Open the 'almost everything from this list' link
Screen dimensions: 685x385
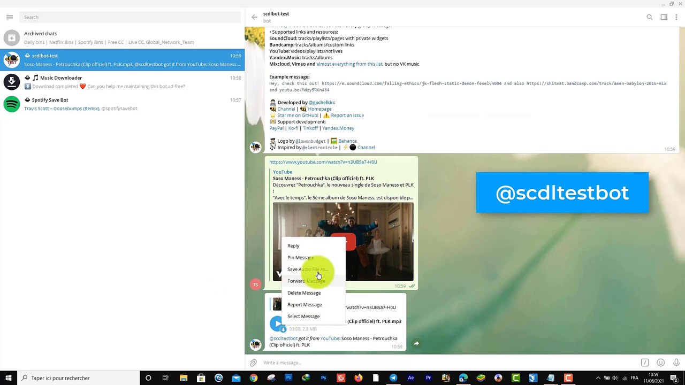point(349,64)
